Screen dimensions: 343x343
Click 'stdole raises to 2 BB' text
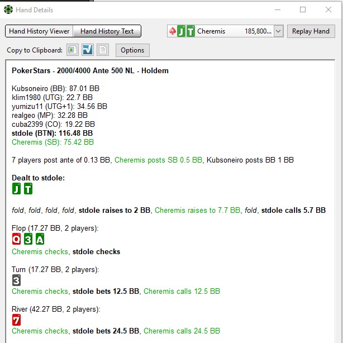pos(115,211)
